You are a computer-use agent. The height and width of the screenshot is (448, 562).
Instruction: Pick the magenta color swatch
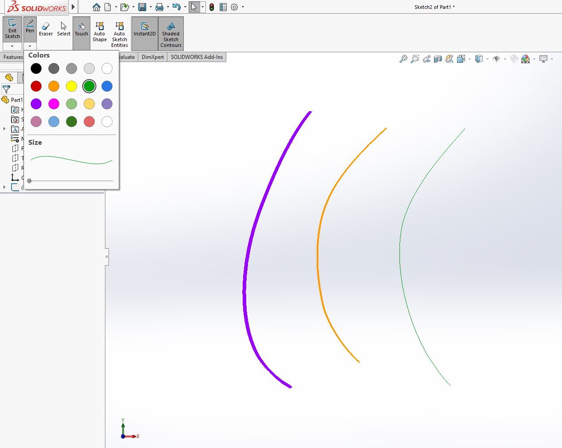[54, 104]
